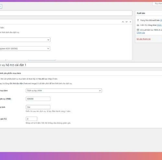Click 'Chỉnh sửa' link under publish date
Viewport: 162px width, 160px height.
[141, 33]
